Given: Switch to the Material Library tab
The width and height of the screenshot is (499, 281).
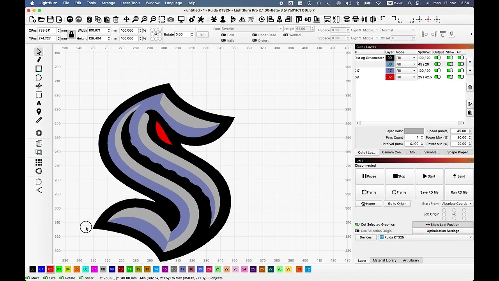Looking at the screenshot, I should tap(384, 260).
